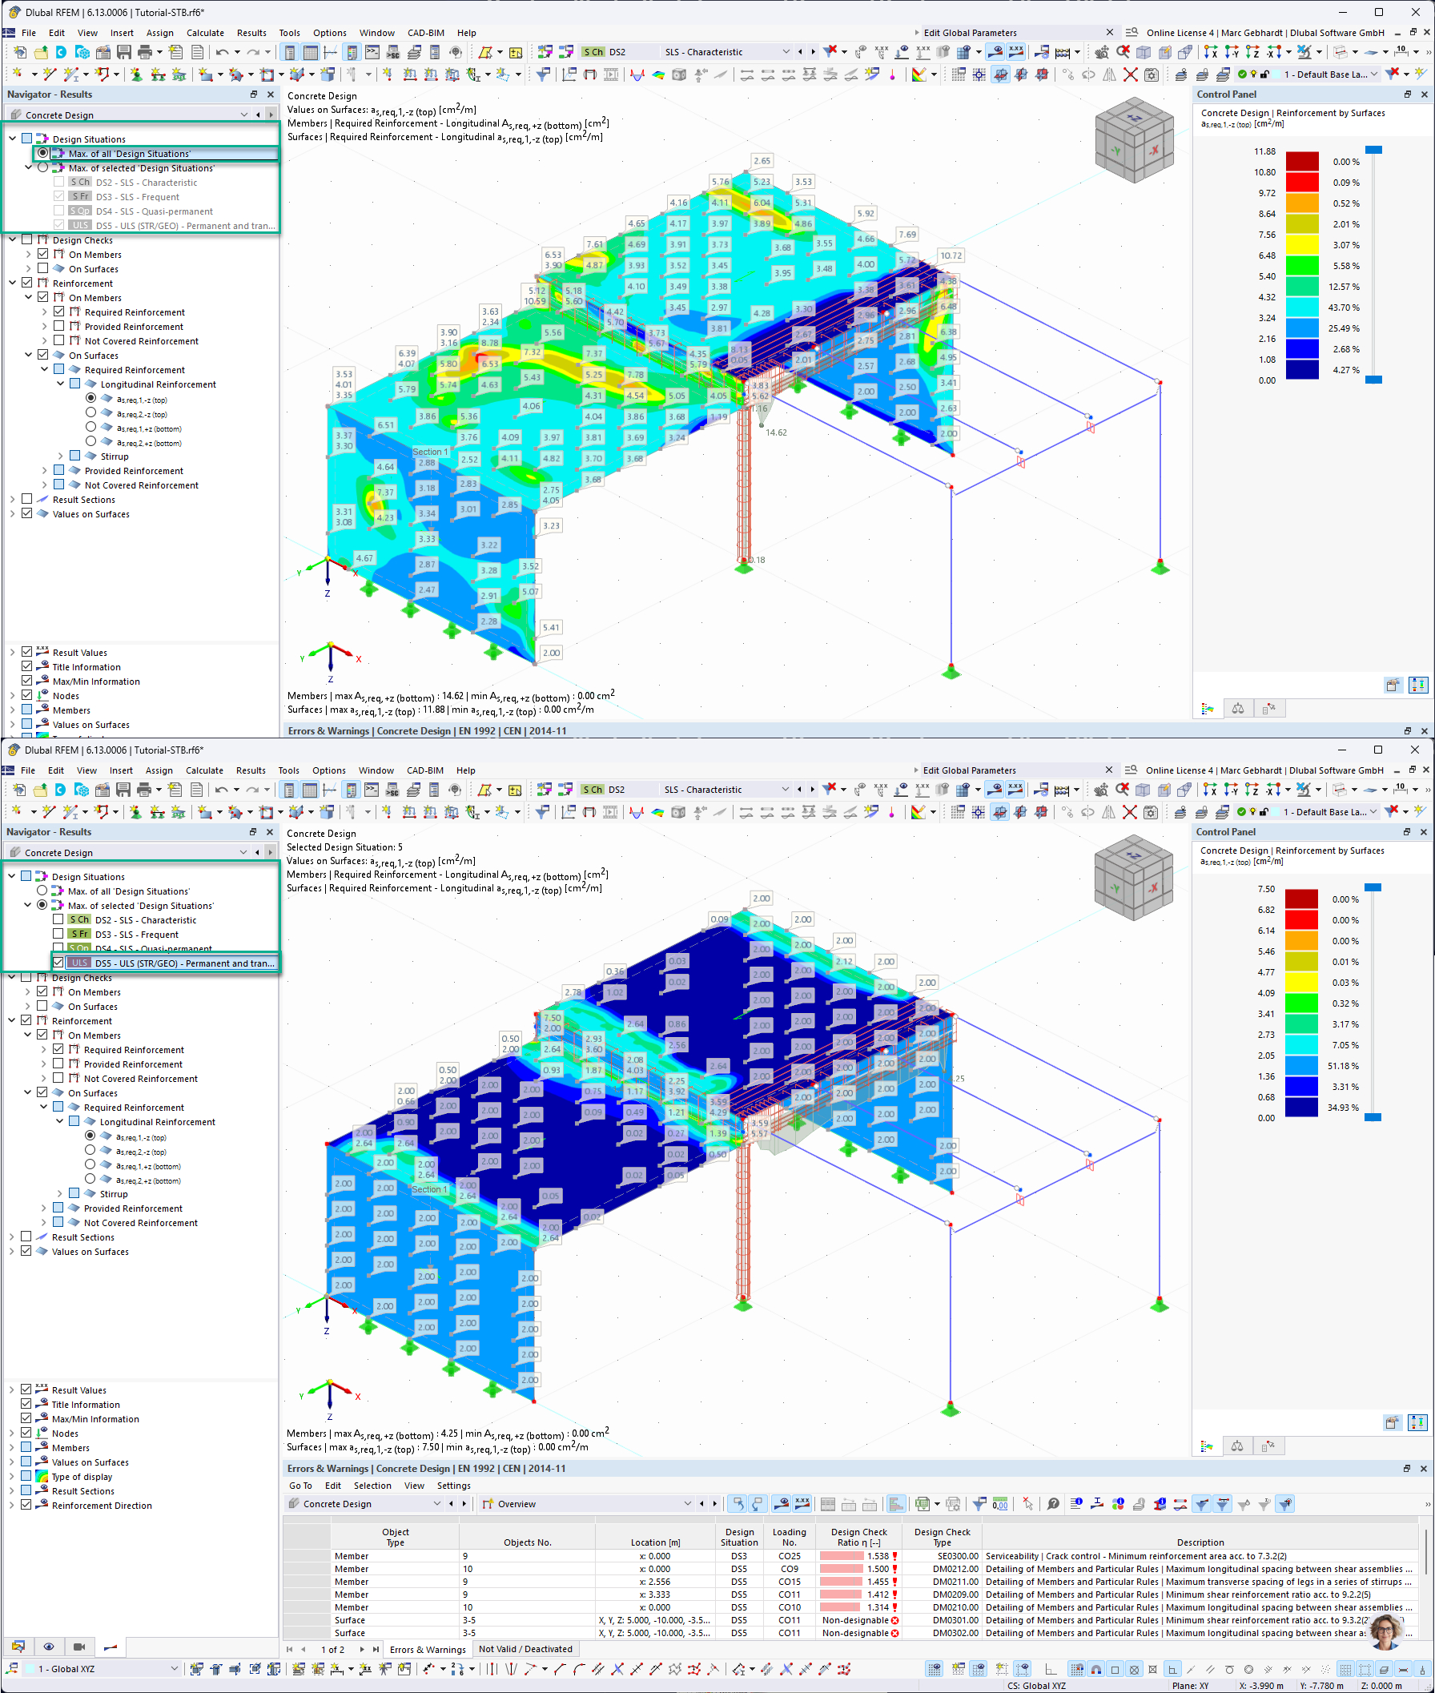
Task: Toggle the Reinforcement Direction checkbox
Action: click(26, 1505)
